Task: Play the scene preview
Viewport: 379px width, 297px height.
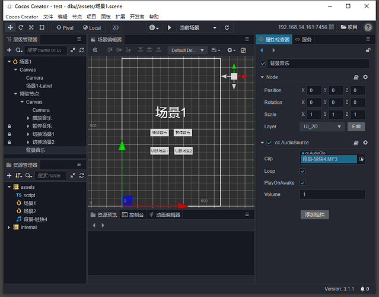Action: (170, 27)
